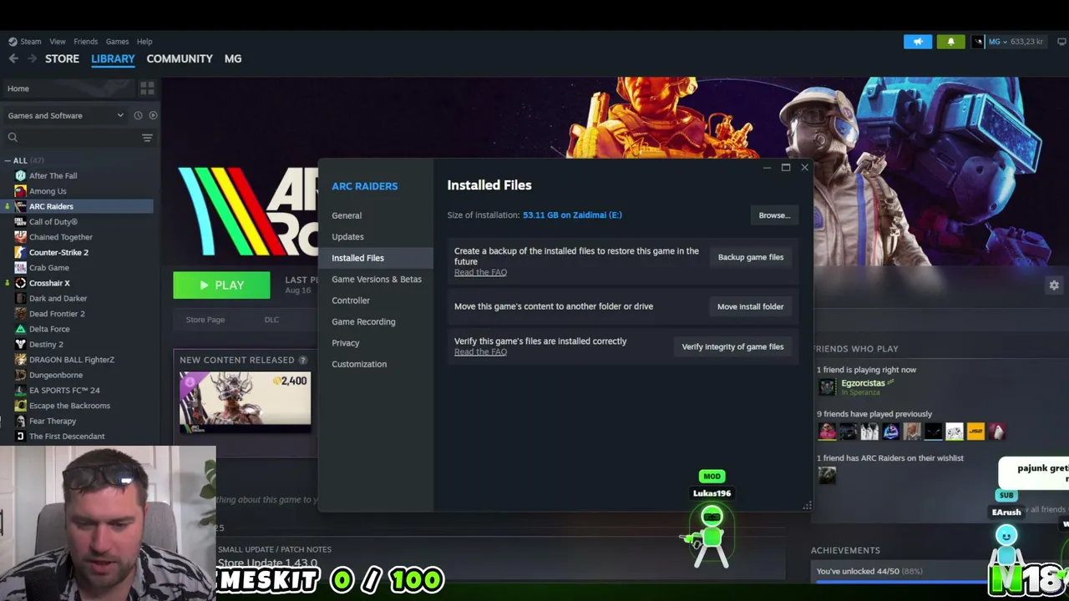The image size is (1069, 601).
Task: Open the Customization properties section
Action: (x=359, y=364)
